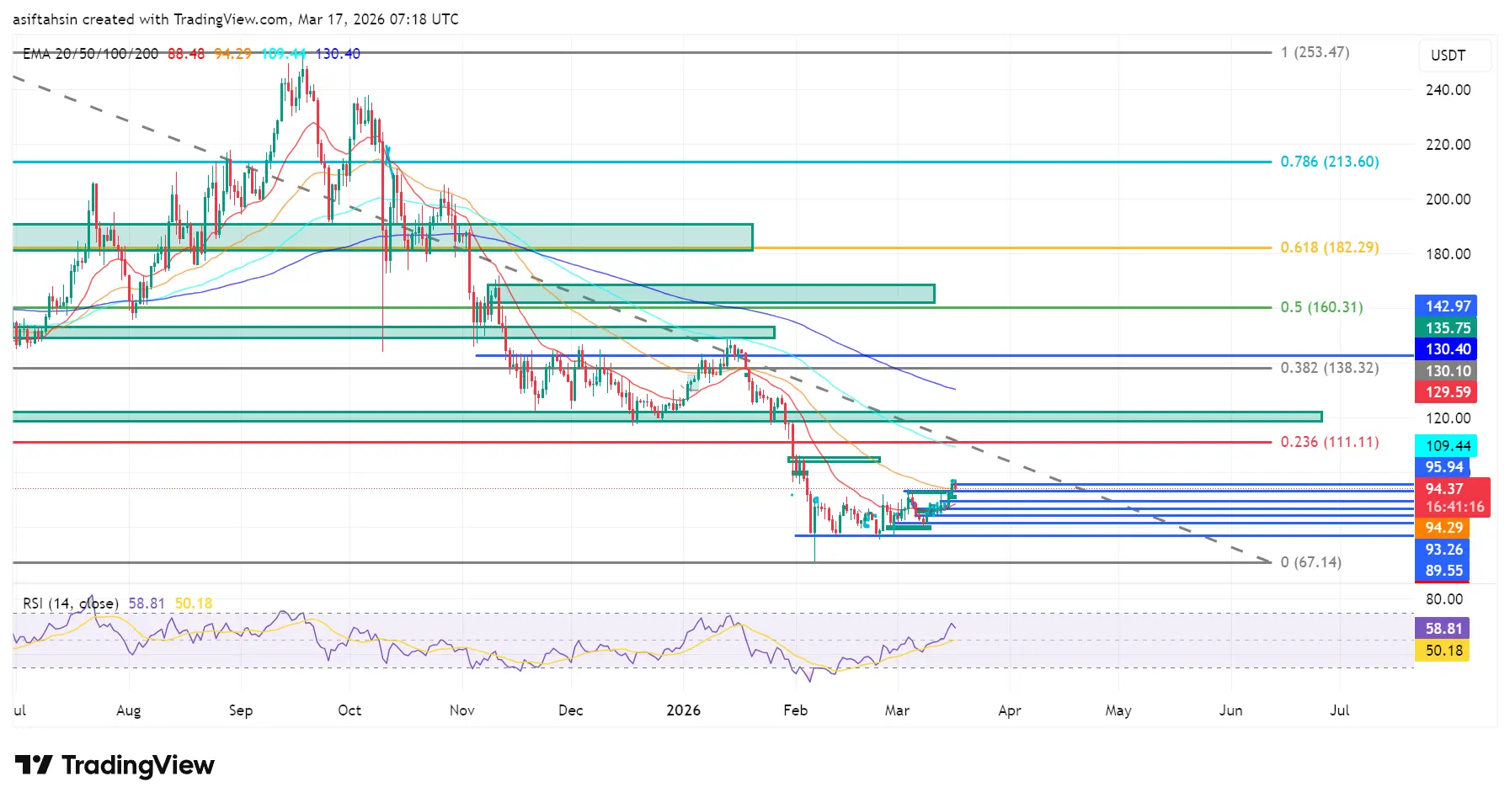Click the 200.00 price scale label
The image size is (1510, 803).
[x=1448, y=199]
